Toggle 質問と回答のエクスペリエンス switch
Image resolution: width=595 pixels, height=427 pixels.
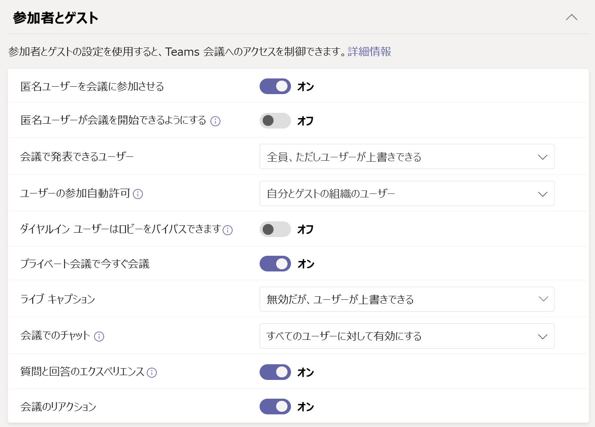point(275,372)
